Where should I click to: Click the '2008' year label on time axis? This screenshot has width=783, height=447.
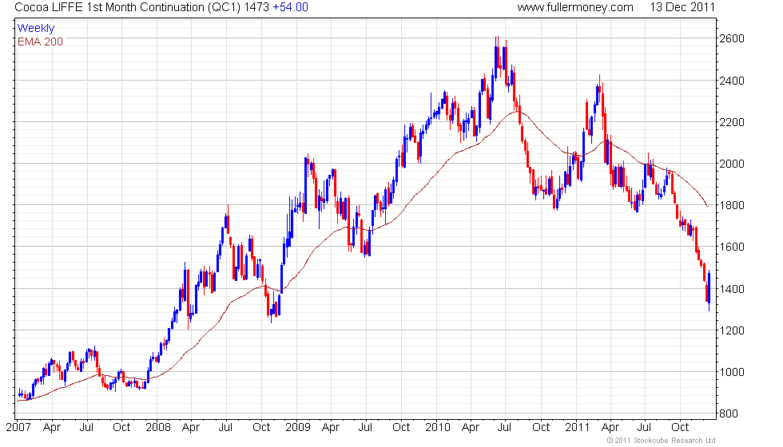tap(158, 428)
